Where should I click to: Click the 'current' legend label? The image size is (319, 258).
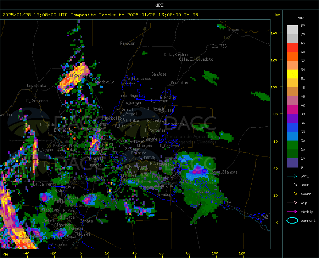pyautogui.click(x=308, y=220)
